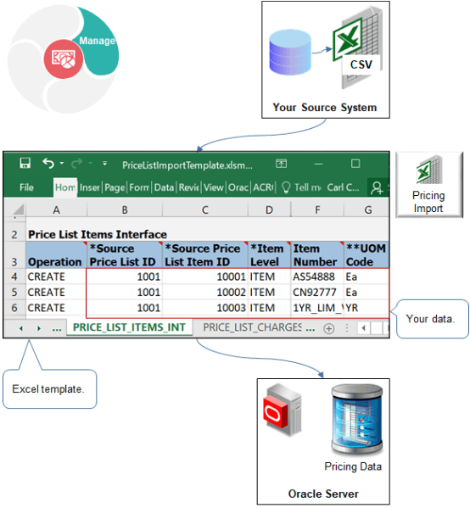Click the Pricing Data database icon
The height and width of the screenshot is (508, 470).
tap(357, 419)
